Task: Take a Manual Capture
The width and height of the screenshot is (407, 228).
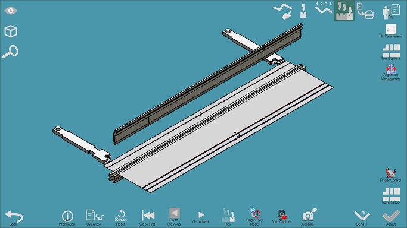Action: 308,217
